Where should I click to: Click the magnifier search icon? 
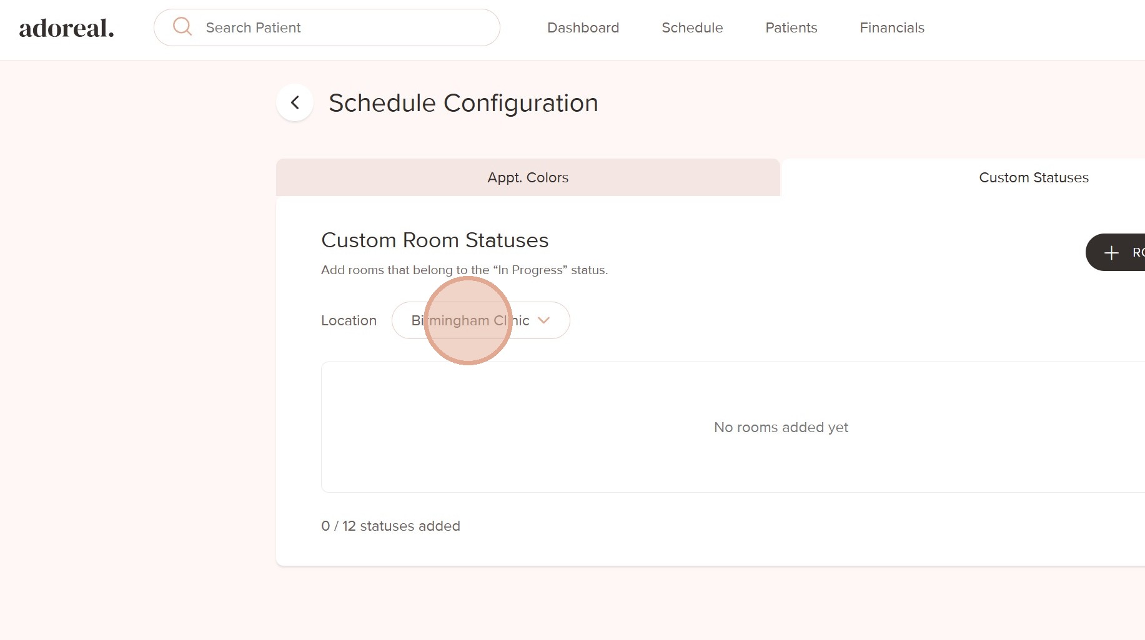(182, 27)
